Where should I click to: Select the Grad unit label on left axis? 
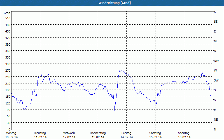pos(7,13)
